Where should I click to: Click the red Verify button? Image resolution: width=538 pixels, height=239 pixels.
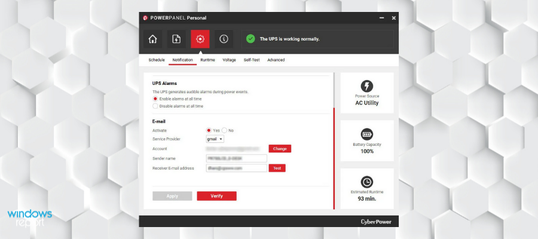216,196
